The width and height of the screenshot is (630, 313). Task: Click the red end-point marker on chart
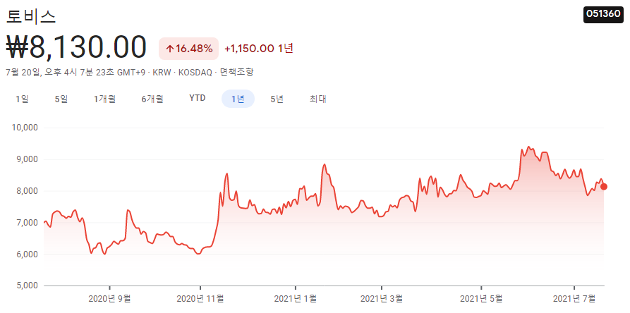(603, 187)
